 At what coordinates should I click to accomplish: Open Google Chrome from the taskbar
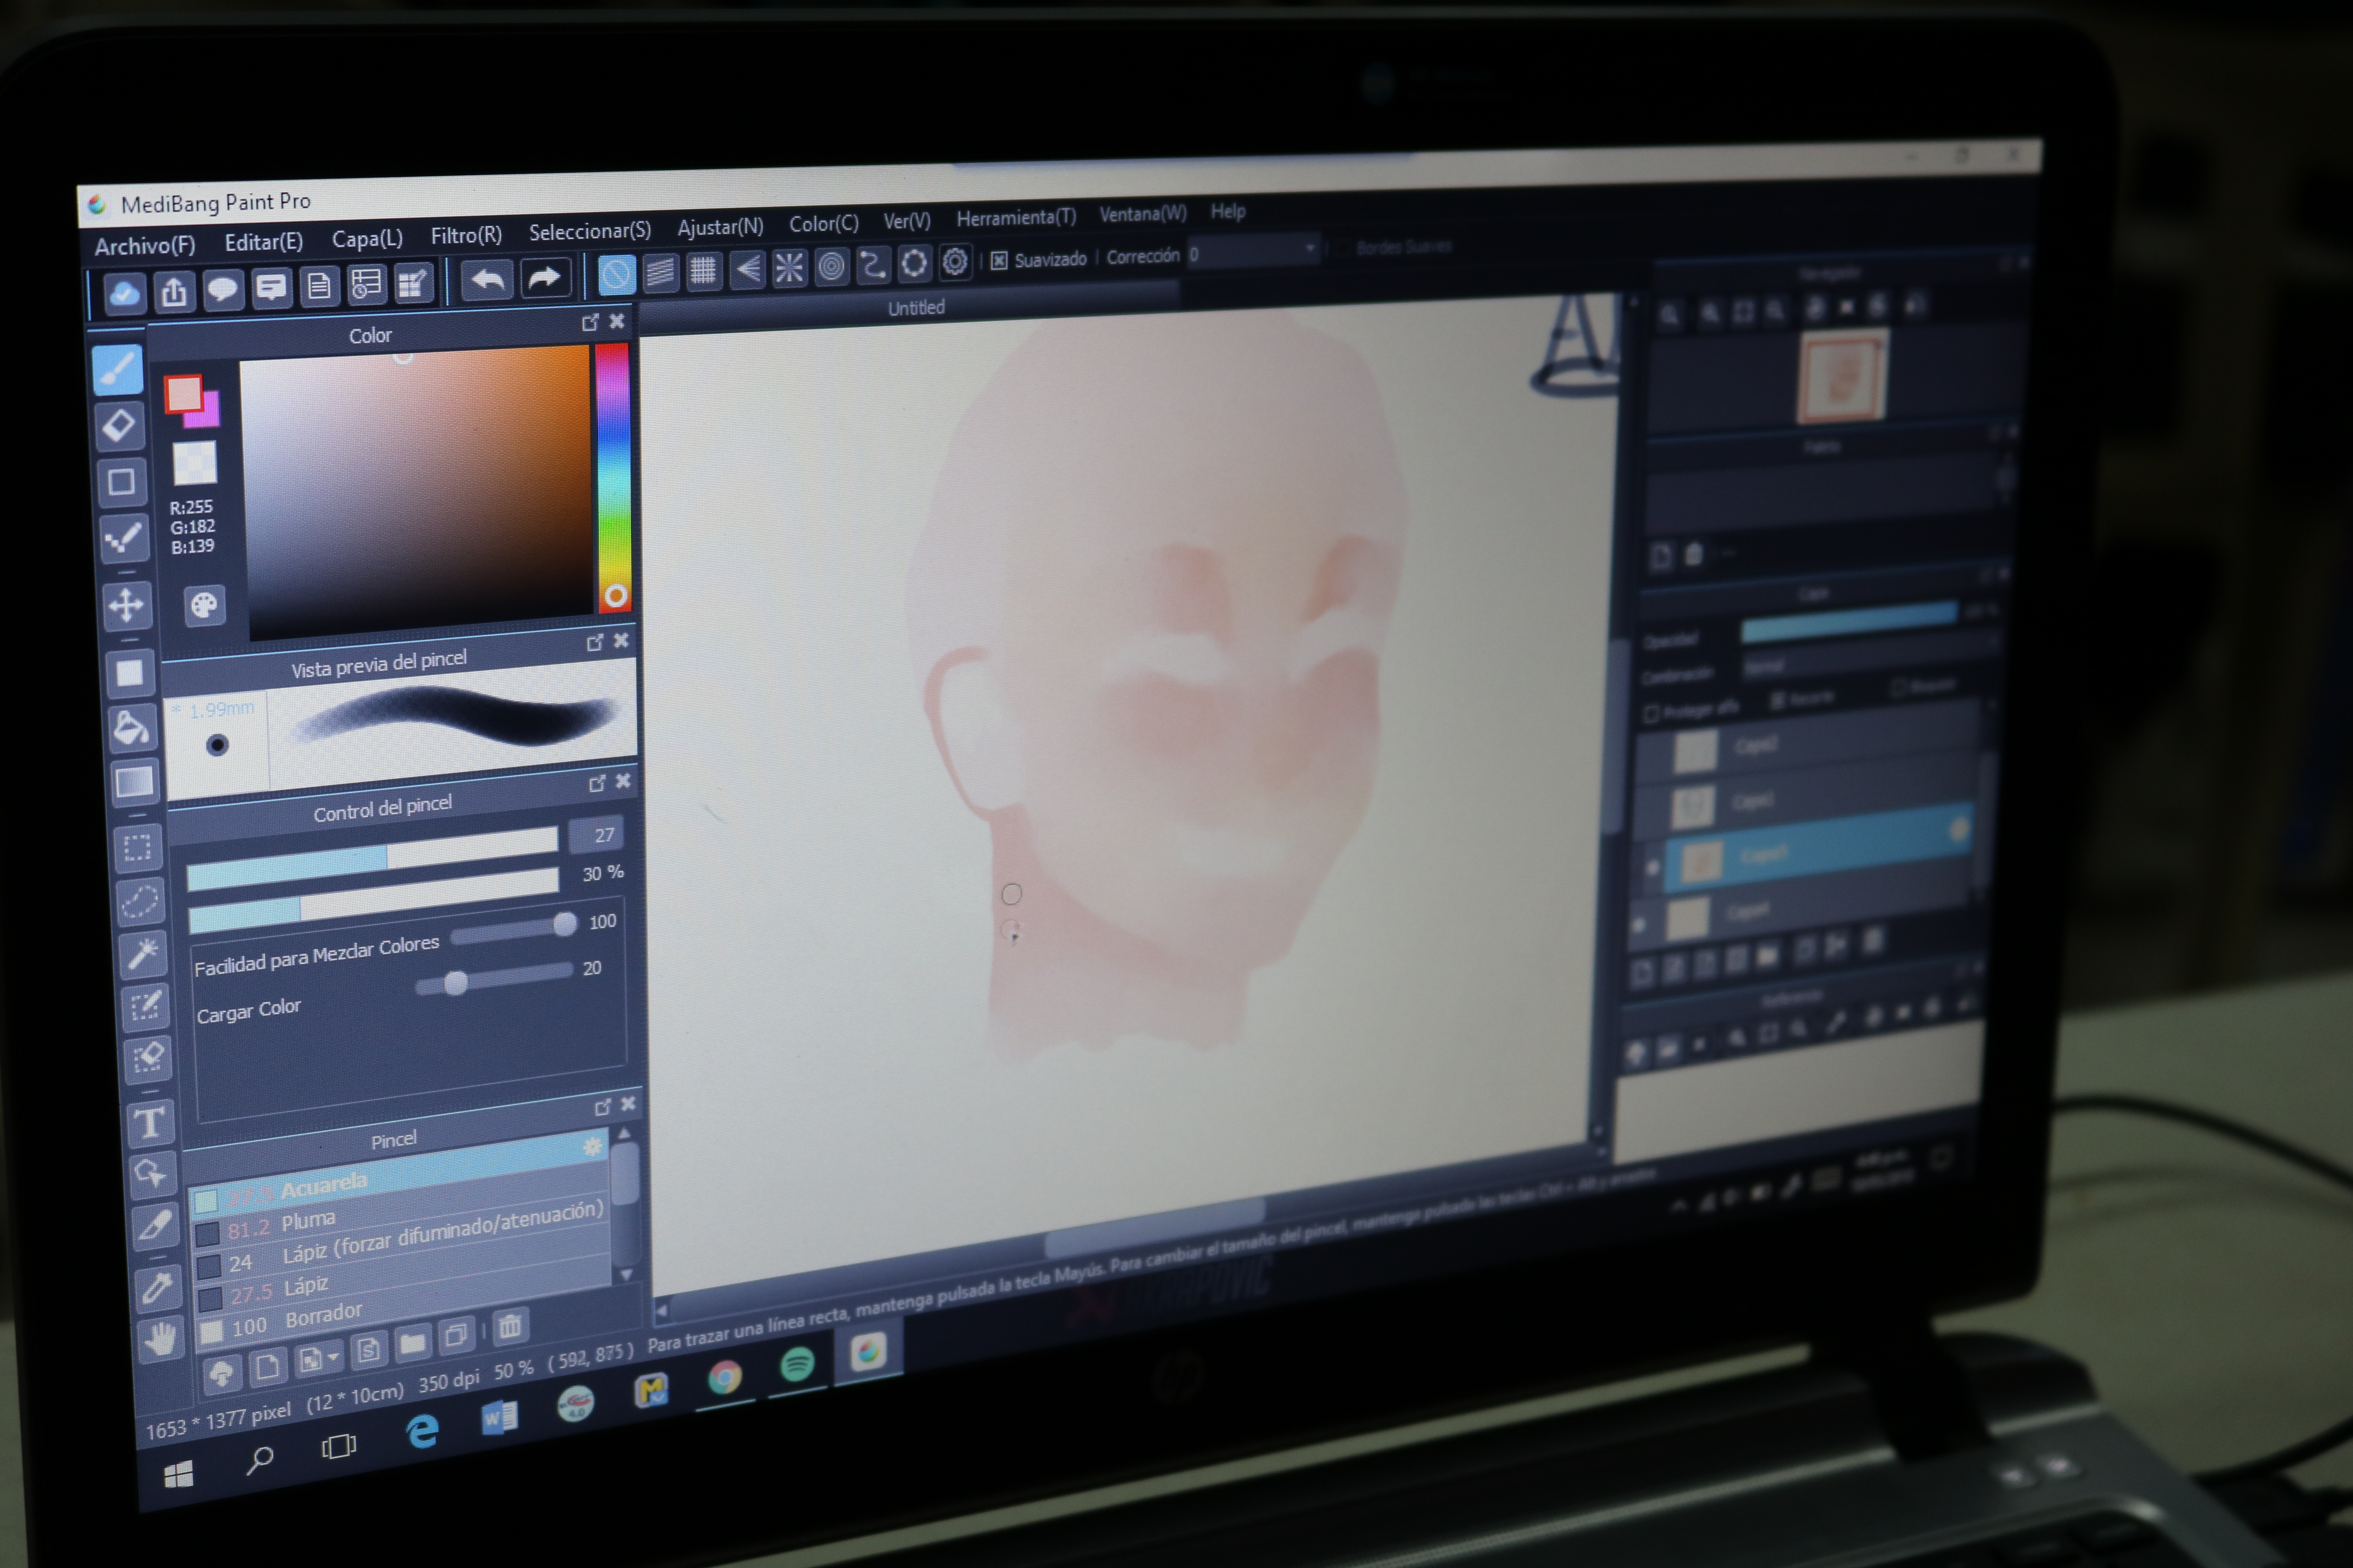pyautogui.click(x=724, y=1378)
